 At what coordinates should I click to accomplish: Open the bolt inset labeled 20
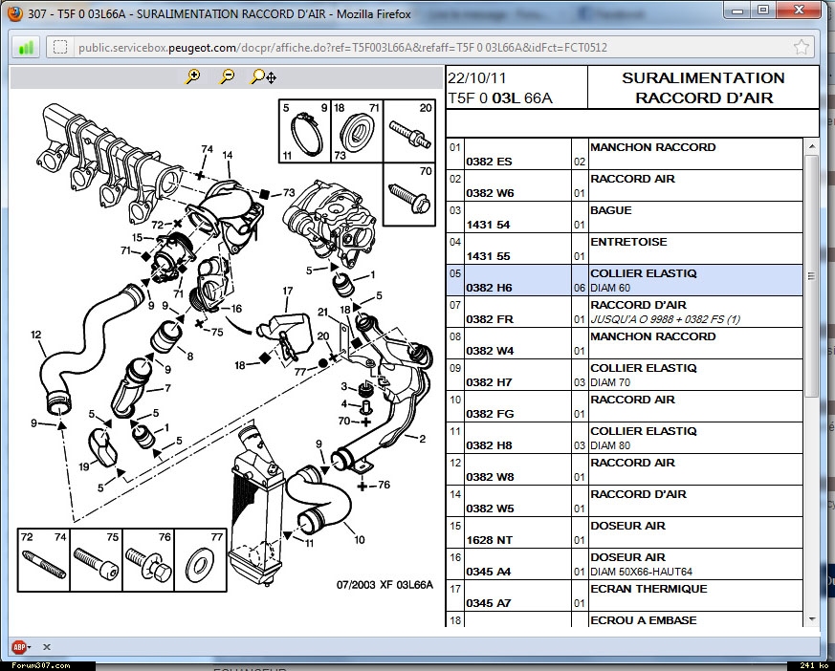point(409,131)
